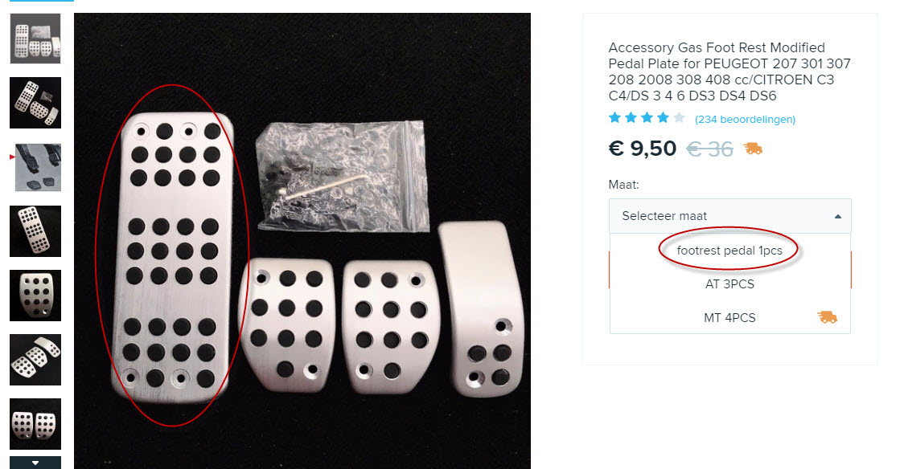Click the product title text for Peugeot pedals
This screenshot has width=904, height=469.
[x=729, y=71]
